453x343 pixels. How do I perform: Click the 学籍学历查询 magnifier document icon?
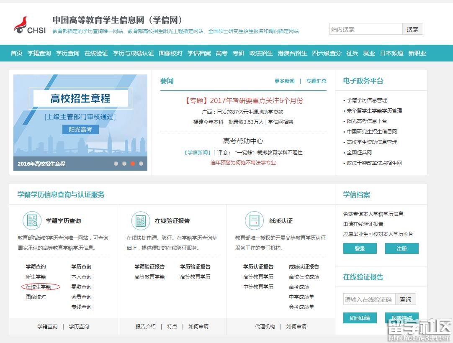point(32,220)
